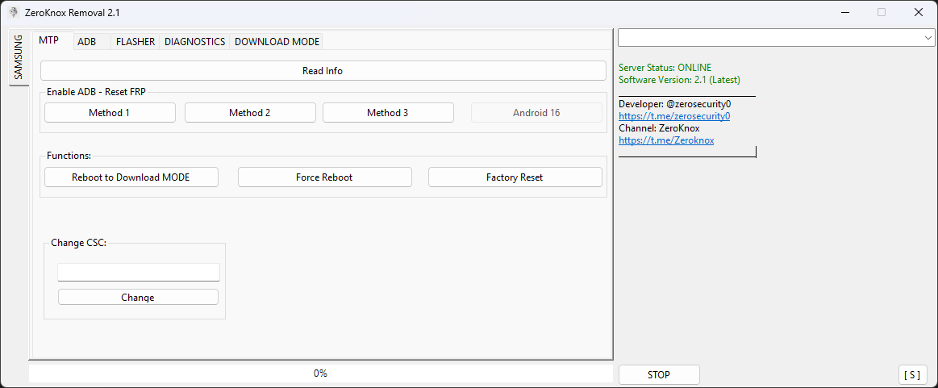
Task: Click the ZeroKnox app icon in title bar
Action: coord(13,12)
